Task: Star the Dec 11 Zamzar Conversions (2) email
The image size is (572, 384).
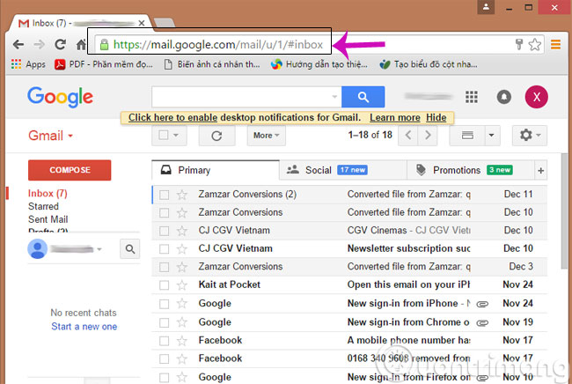Action: [x=181, y=195]
